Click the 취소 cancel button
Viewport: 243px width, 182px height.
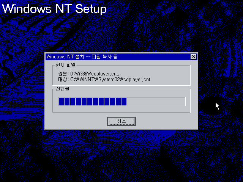121,121
